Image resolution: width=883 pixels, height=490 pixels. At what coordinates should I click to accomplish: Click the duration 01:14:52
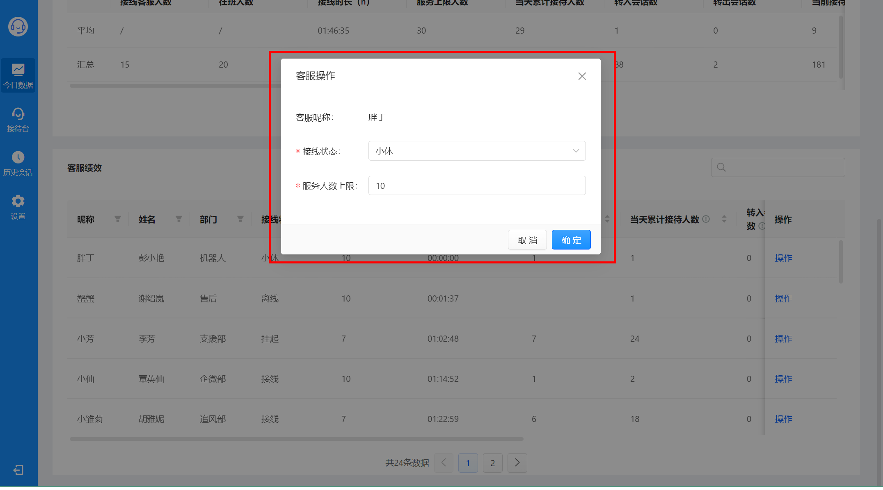[443, 379]
